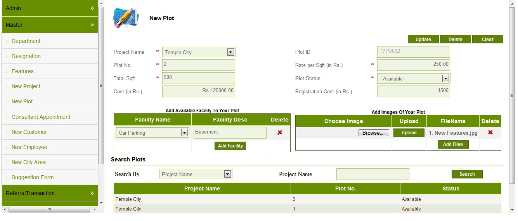Image resolution: width=518 pixels, height=221 pixels.
Task: Expand the ReferralTransaction section
Action: pos(92,193)
